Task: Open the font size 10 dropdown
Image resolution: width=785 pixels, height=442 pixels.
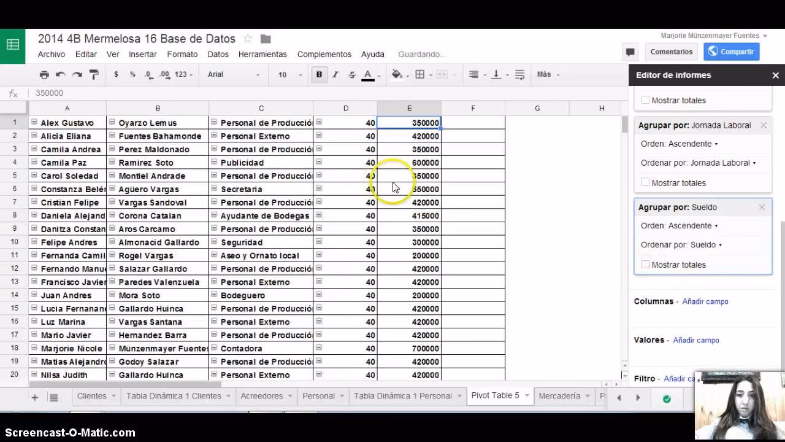Action: click(x=290, y=74)
